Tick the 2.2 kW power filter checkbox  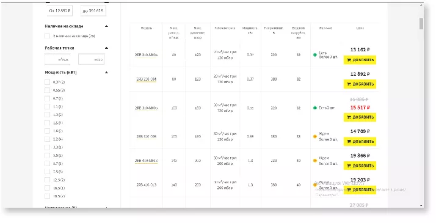[47, 139]
